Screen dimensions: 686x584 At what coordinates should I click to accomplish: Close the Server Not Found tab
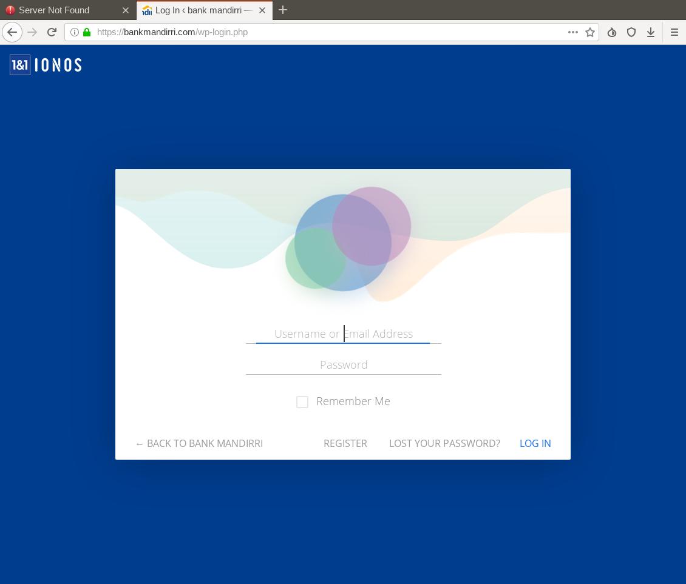[126, 10]
